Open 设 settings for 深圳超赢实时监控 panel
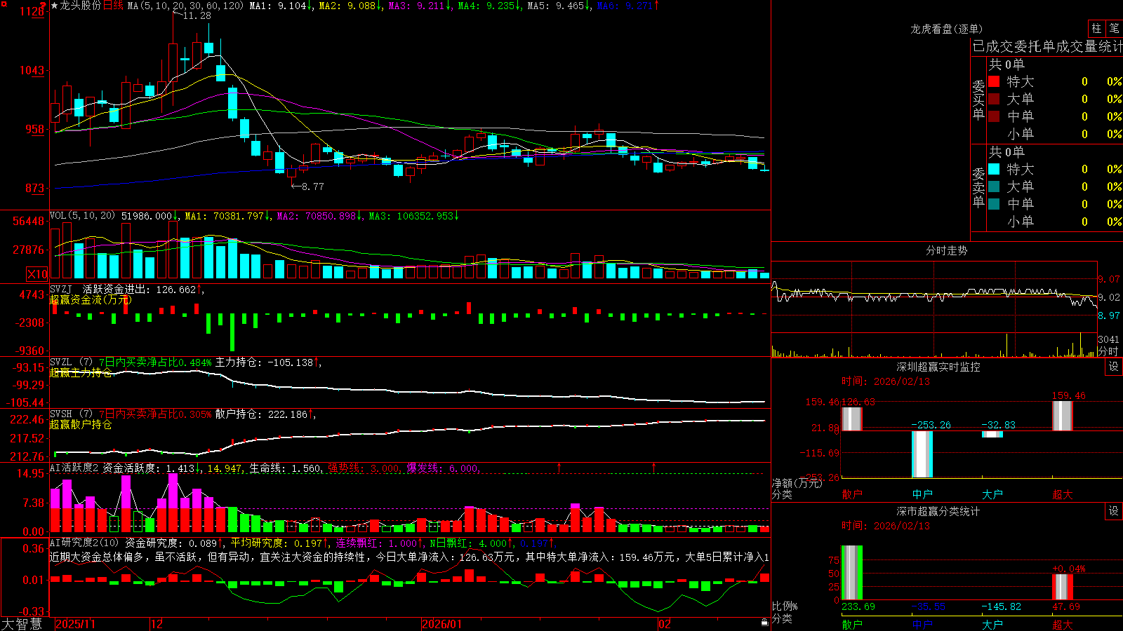This screenshot has width=1123, height=631. click(1113, 367)
